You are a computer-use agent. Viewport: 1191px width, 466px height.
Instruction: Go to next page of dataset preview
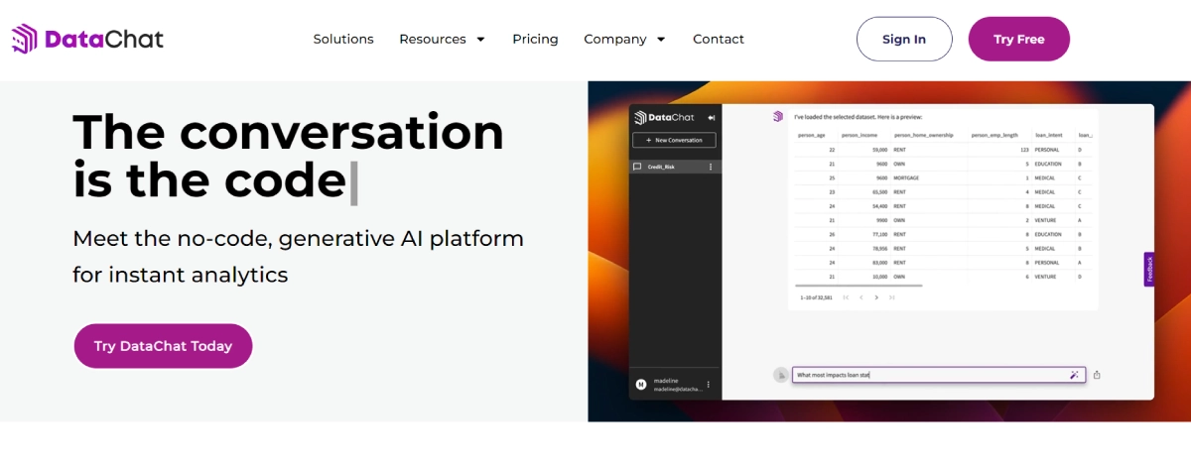[877, 297]
